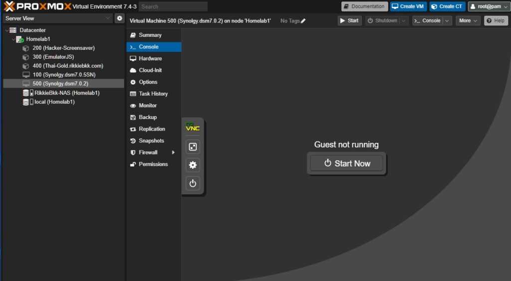
Task: Open the Permissions section
Action: click(154, 164)
